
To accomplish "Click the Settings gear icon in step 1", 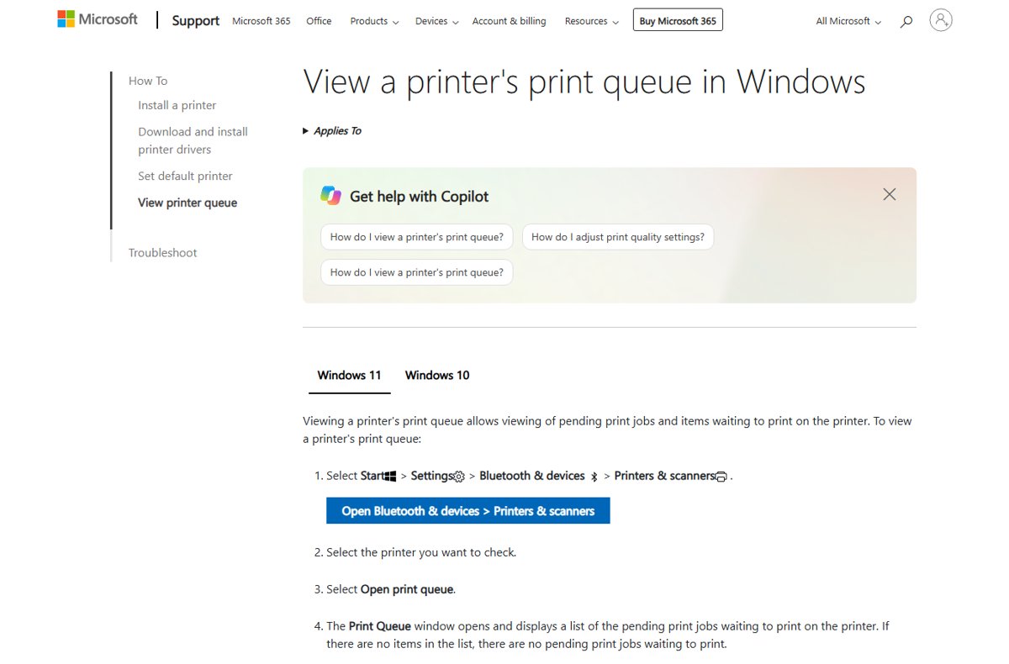I will click(x=459, y=477).
